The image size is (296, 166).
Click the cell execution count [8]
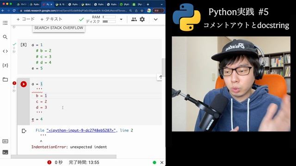(24, 45)
